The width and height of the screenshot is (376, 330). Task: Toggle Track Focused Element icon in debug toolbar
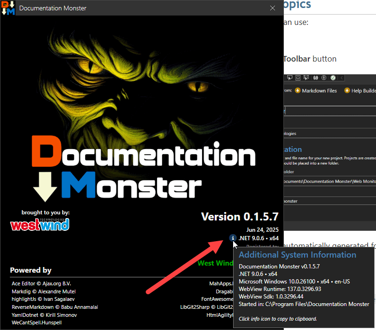(306, 78)
